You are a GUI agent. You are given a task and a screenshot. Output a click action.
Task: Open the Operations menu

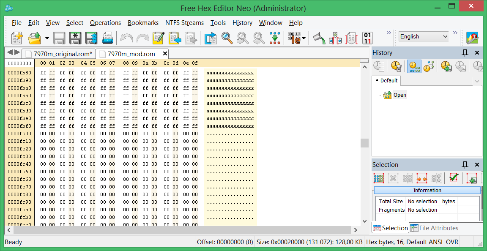pos(105,23)
